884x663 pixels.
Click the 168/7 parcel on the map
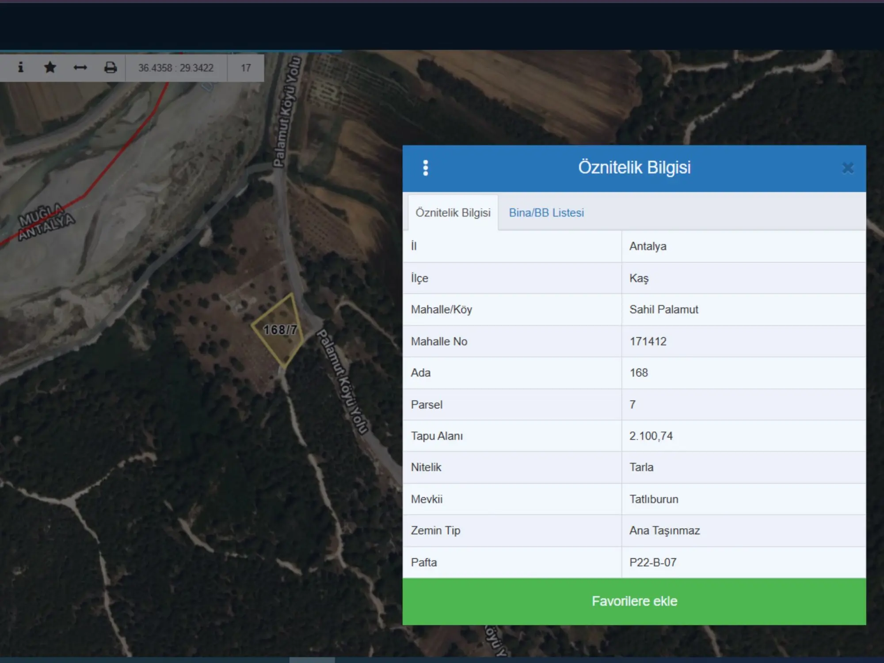pos(279,330)
